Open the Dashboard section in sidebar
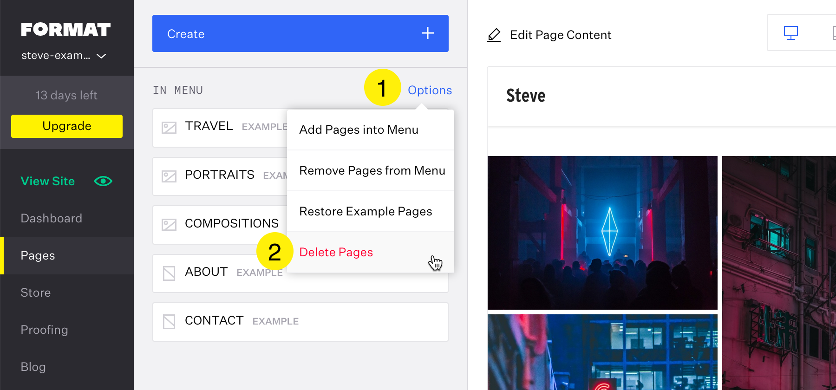This screenshot has width=836, height=390. 52,218
